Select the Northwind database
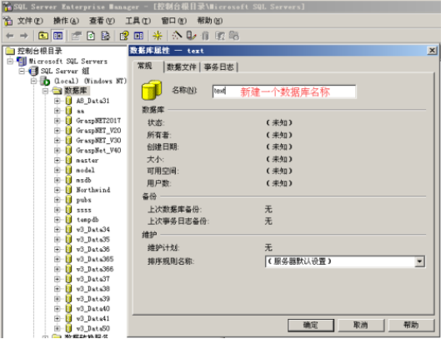Viewport: 441px width, 339px height. pyautogui.click(x=93, y=190)
